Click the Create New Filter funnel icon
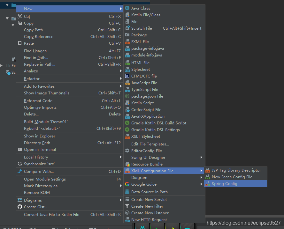This screenshot has width=284, height=229. click(127, 206)
